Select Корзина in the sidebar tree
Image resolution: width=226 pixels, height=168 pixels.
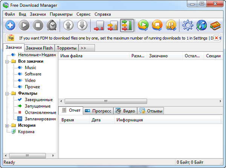[26, 132]
